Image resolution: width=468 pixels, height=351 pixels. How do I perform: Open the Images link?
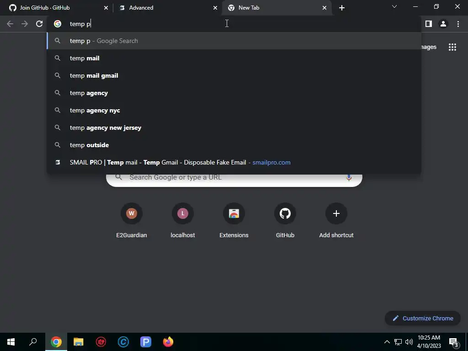click(x=429, y=47)
